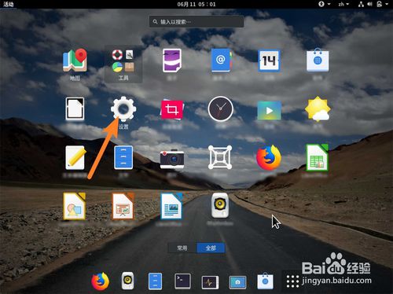Expand the zh input language menu
393x294 pixels.
(x=343, y=4)
